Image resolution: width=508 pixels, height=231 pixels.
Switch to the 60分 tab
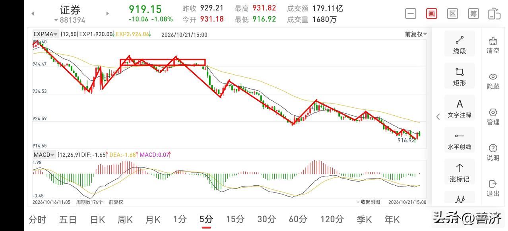pos(298,219)
